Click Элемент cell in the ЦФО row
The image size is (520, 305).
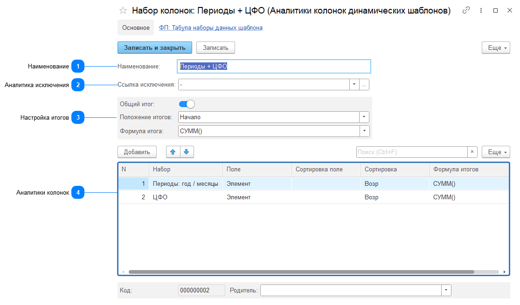[257, 197]
